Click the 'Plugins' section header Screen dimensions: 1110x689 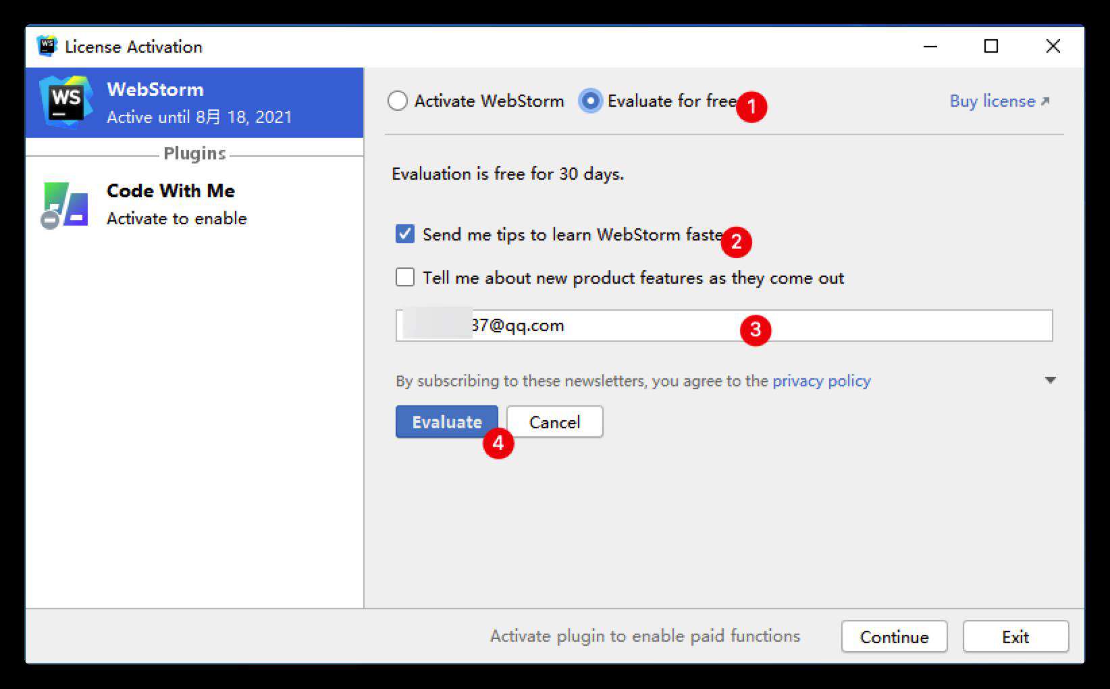point(194,154)
